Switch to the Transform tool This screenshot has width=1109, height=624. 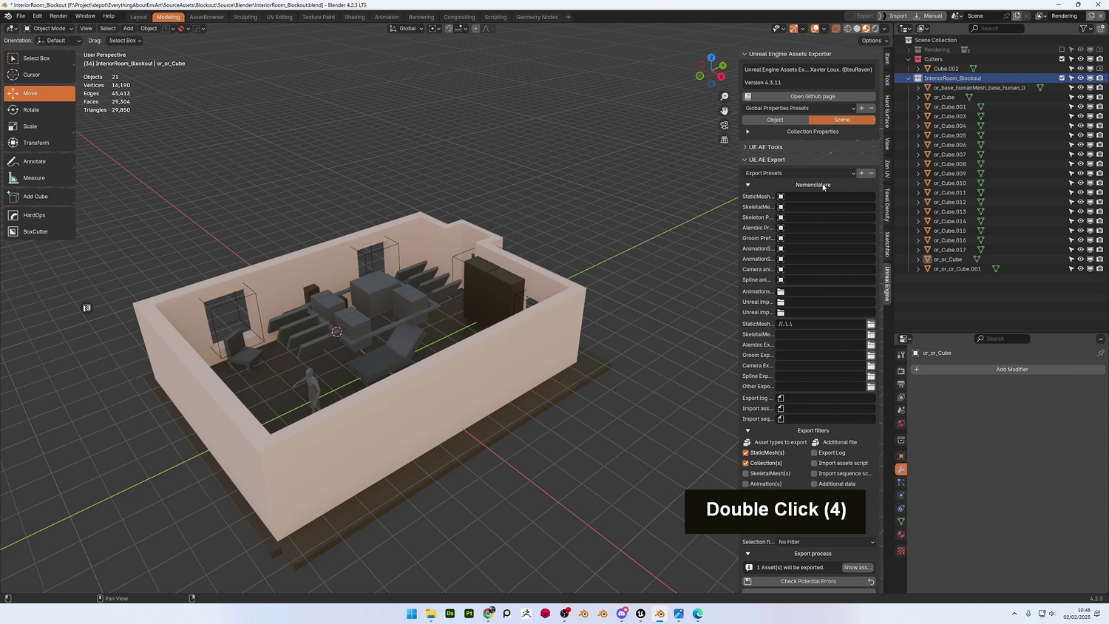[x=39, y=143]
